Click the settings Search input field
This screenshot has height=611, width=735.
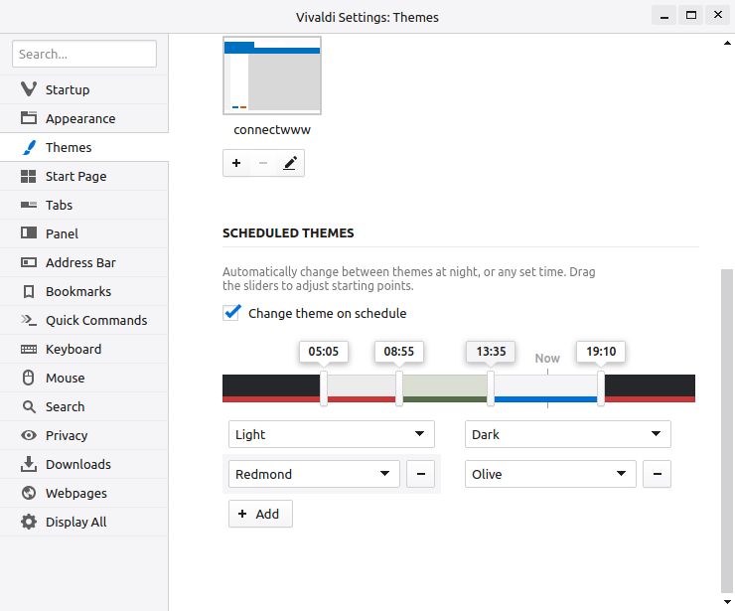(x=84, y=54)
